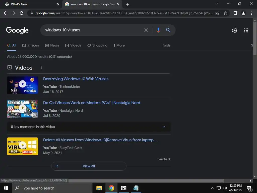
Task: Open the Chrome side panel icon
Action: point(235,13)
